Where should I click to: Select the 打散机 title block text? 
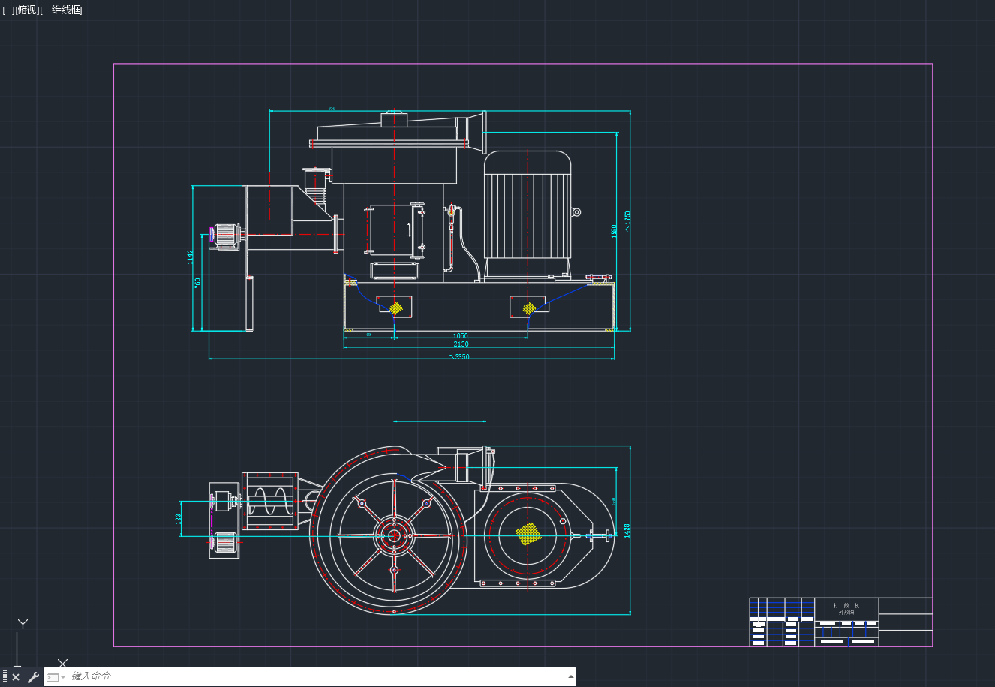click(846, 605)
